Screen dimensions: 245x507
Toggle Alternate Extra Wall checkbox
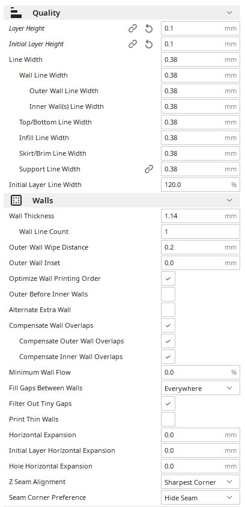tap(168, 310)
